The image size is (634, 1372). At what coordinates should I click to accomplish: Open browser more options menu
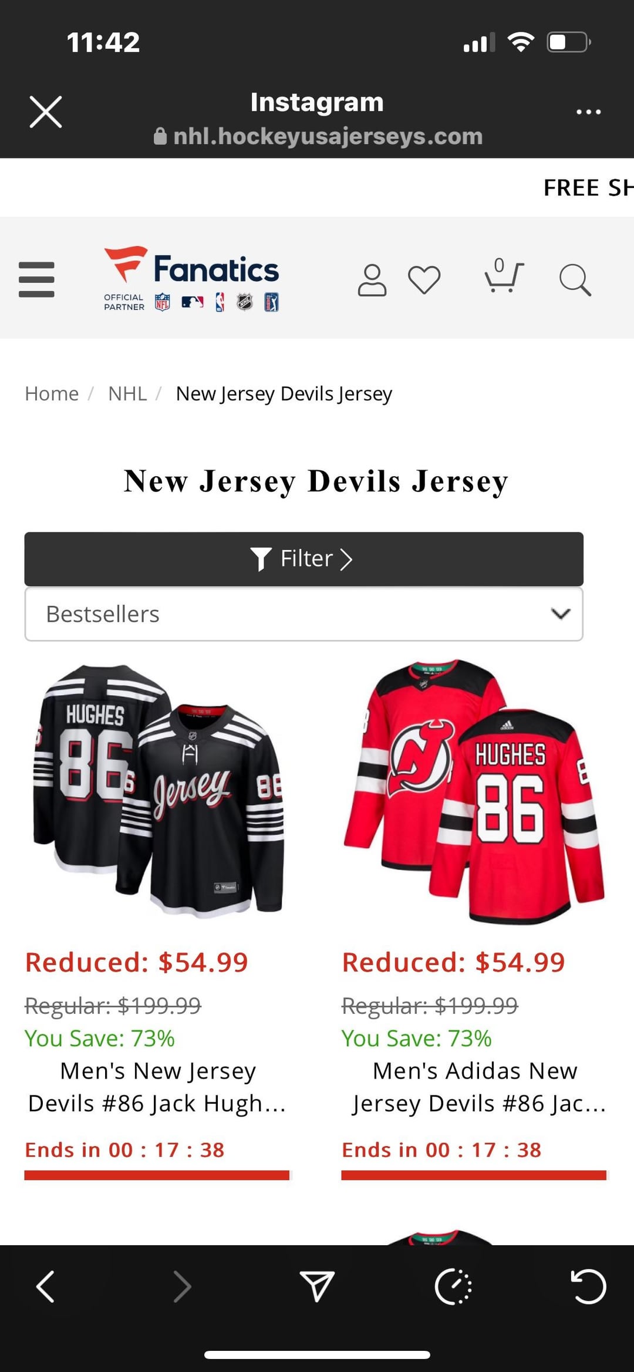tap(588, 112)
